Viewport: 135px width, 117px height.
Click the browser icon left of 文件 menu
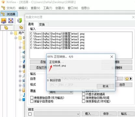(3, 8)
